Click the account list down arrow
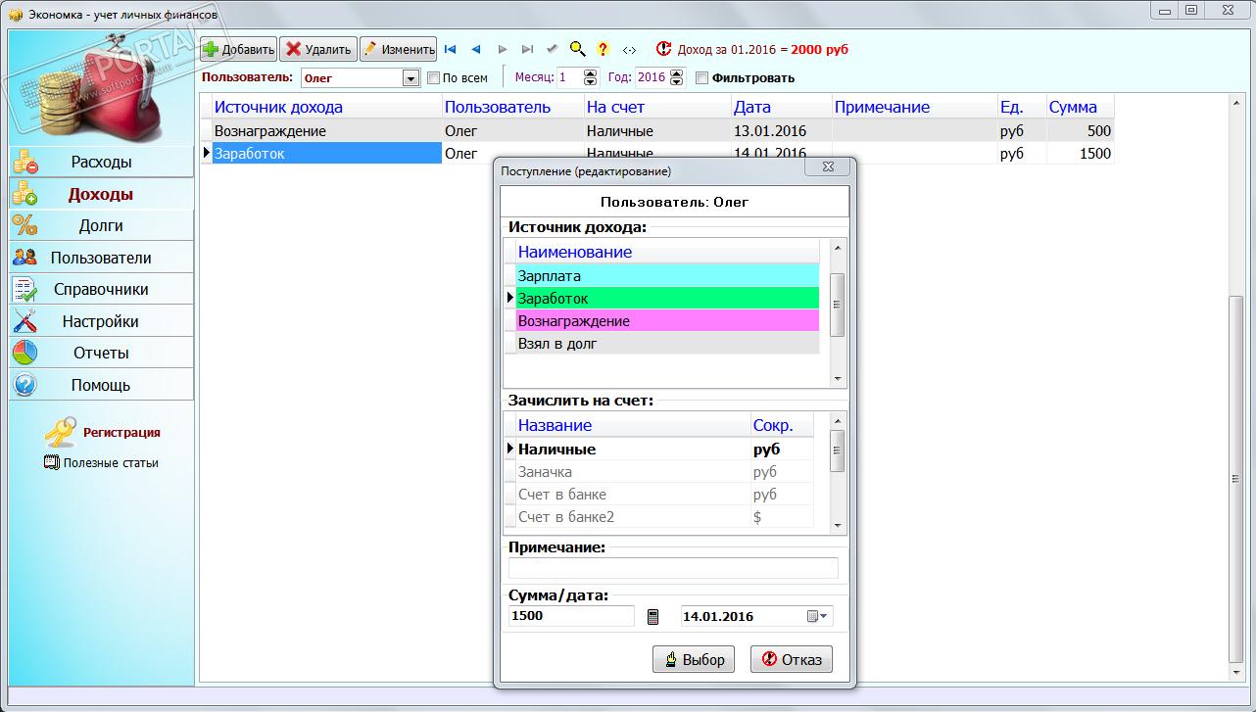1256x712 pixels. pos(838,526)
